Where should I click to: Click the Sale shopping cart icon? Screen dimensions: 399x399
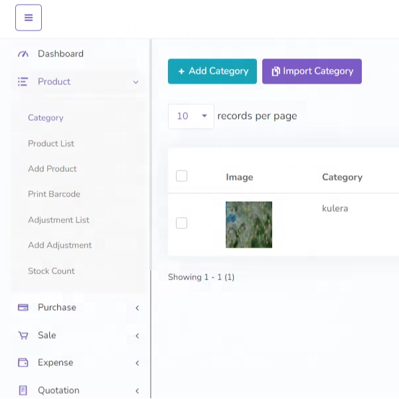pyautogui.click(x=23, y=335)
